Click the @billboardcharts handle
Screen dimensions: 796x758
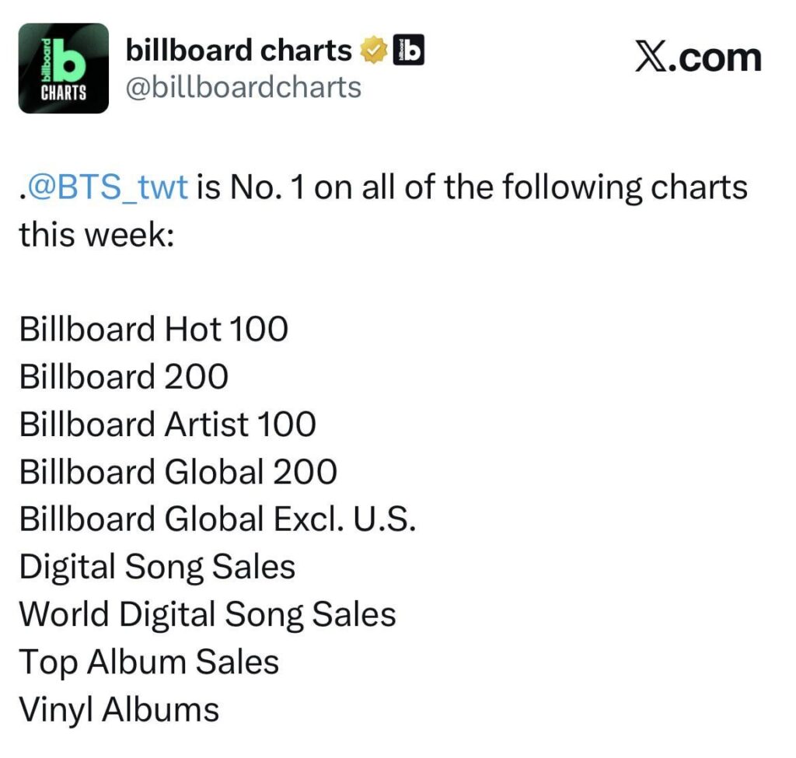[243, 87]
